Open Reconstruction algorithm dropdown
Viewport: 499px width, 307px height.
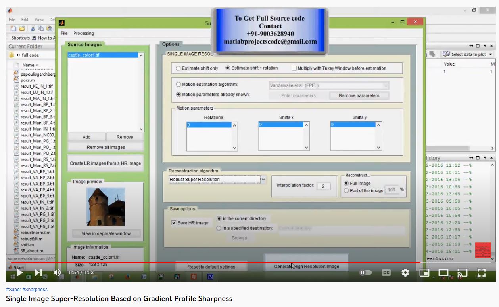[263, 180]
